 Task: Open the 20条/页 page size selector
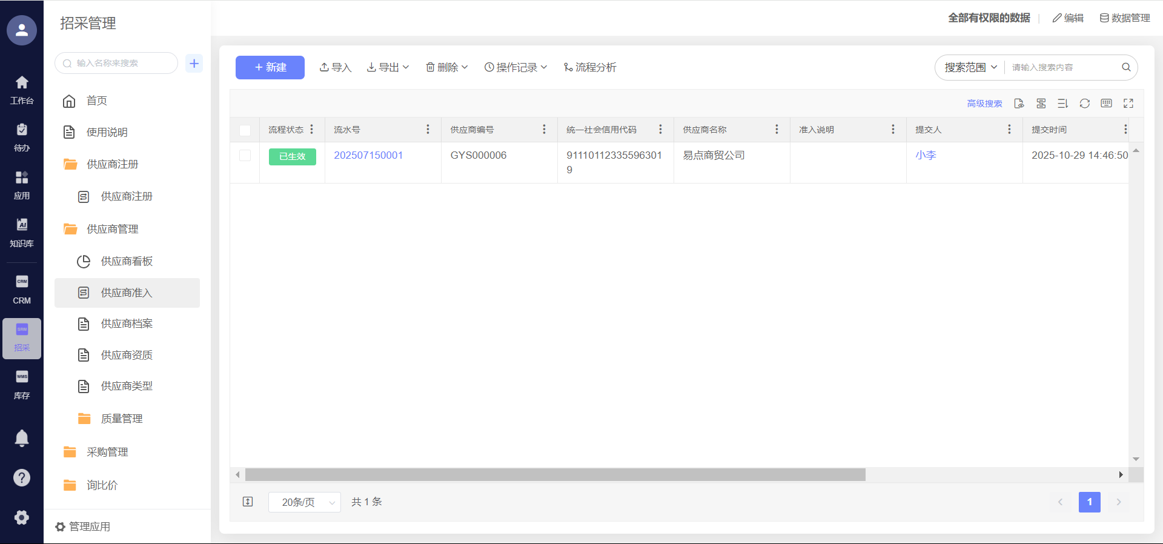pyautogui.click(x=304, y=502)
